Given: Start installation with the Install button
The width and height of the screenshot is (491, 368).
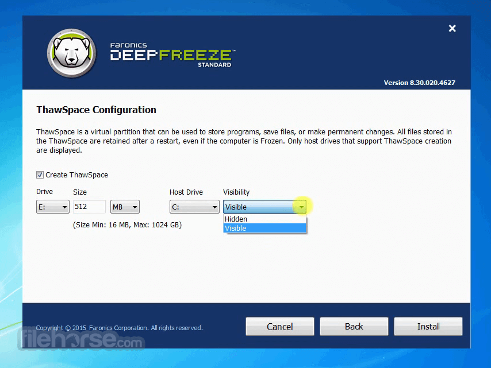Looking at the screenshot, I should tap(428, 327).
